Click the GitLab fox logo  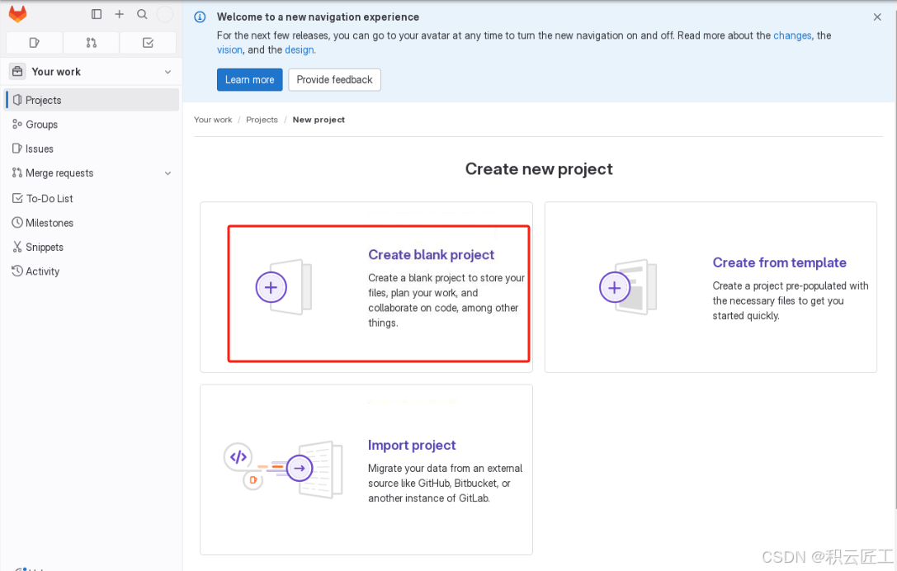click(17, 14)
